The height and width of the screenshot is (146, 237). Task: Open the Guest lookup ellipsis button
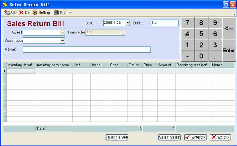tap(63, 32)
